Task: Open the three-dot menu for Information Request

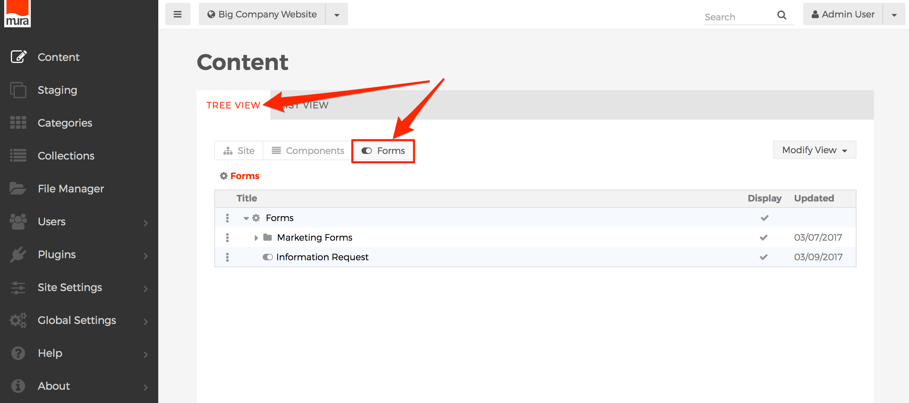Action: (227, 257)
